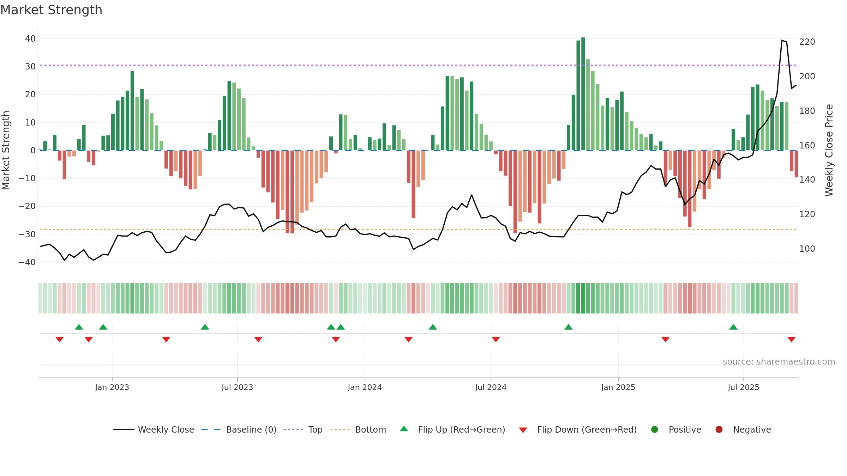Click the Negative legend label
The image size is (847, 476).
[752, 429]
